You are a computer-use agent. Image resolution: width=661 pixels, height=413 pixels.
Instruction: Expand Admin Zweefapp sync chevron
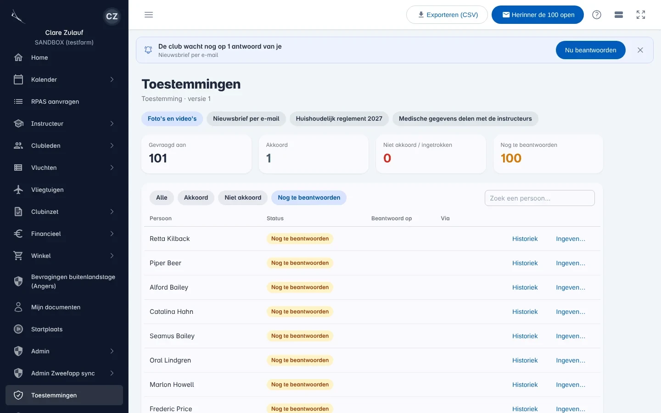click(112, 373)
